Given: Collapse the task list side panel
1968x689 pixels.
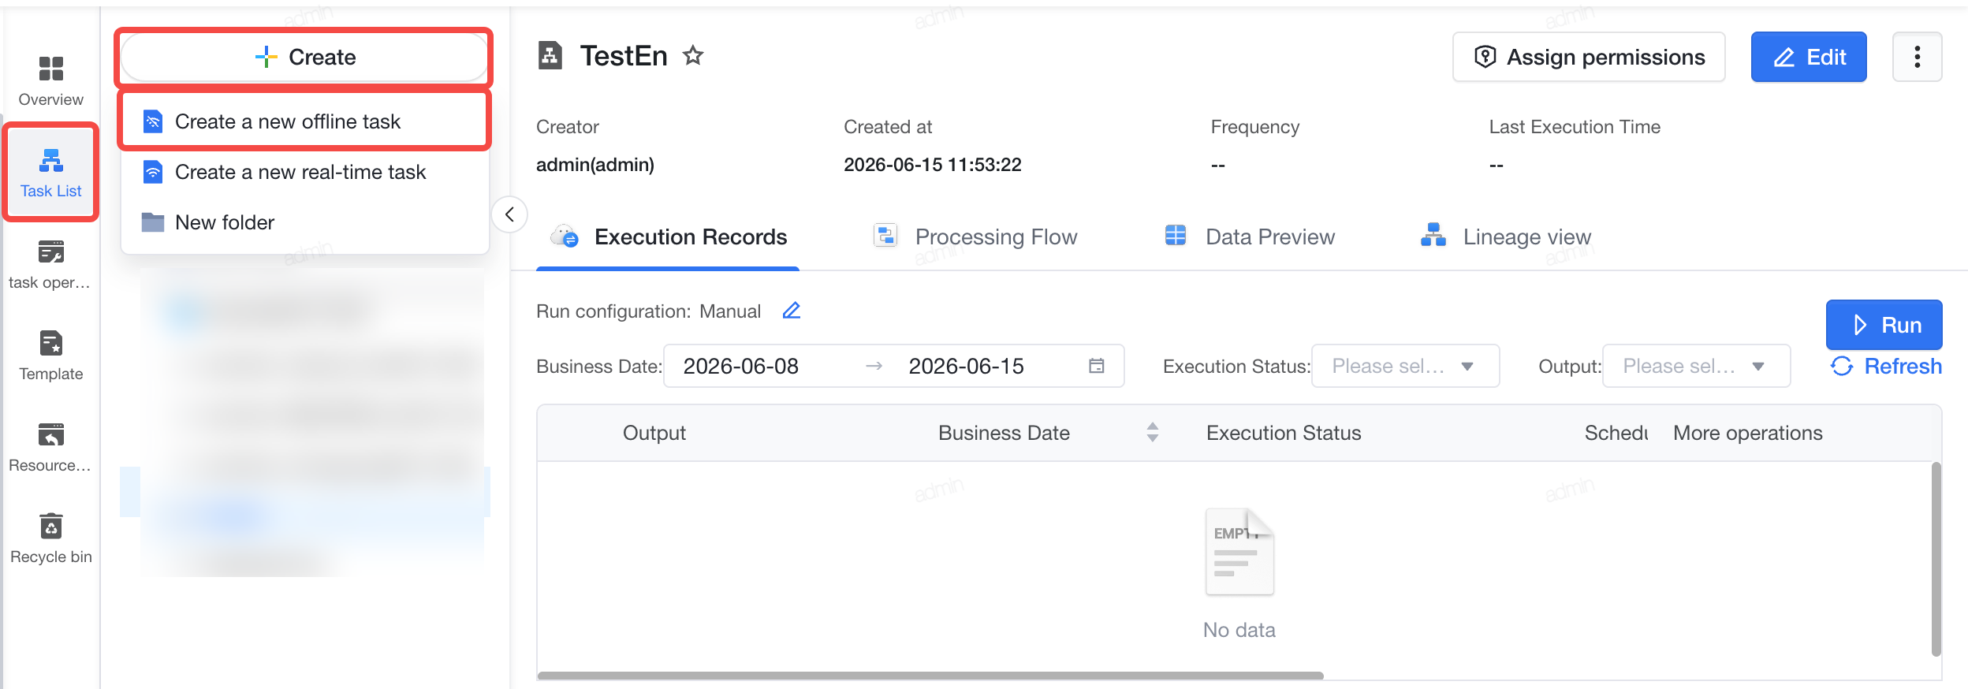Looking at the screenshot, I should 509,214.
